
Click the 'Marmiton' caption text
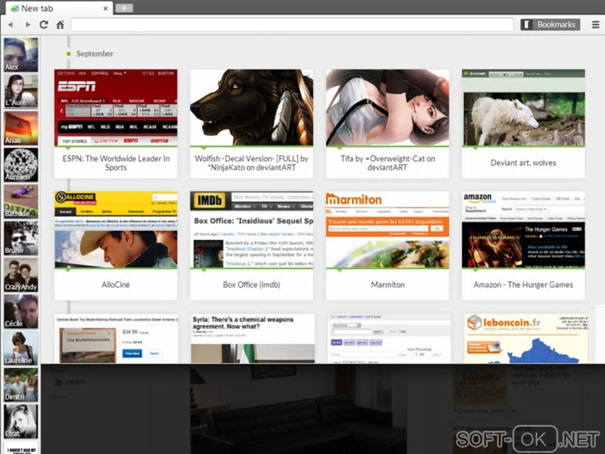[x=388, y=284]
